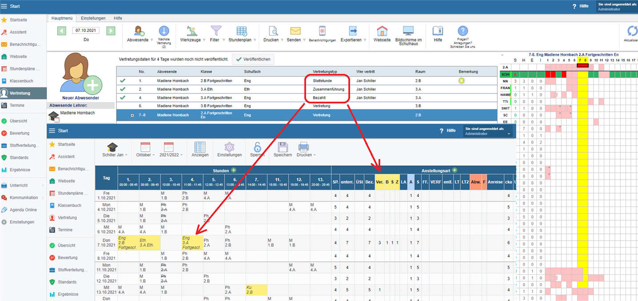The image size is (638, 301).
Task: Click the Fragen? Anregungen? question icon
Action: click(x=463, y=31)
